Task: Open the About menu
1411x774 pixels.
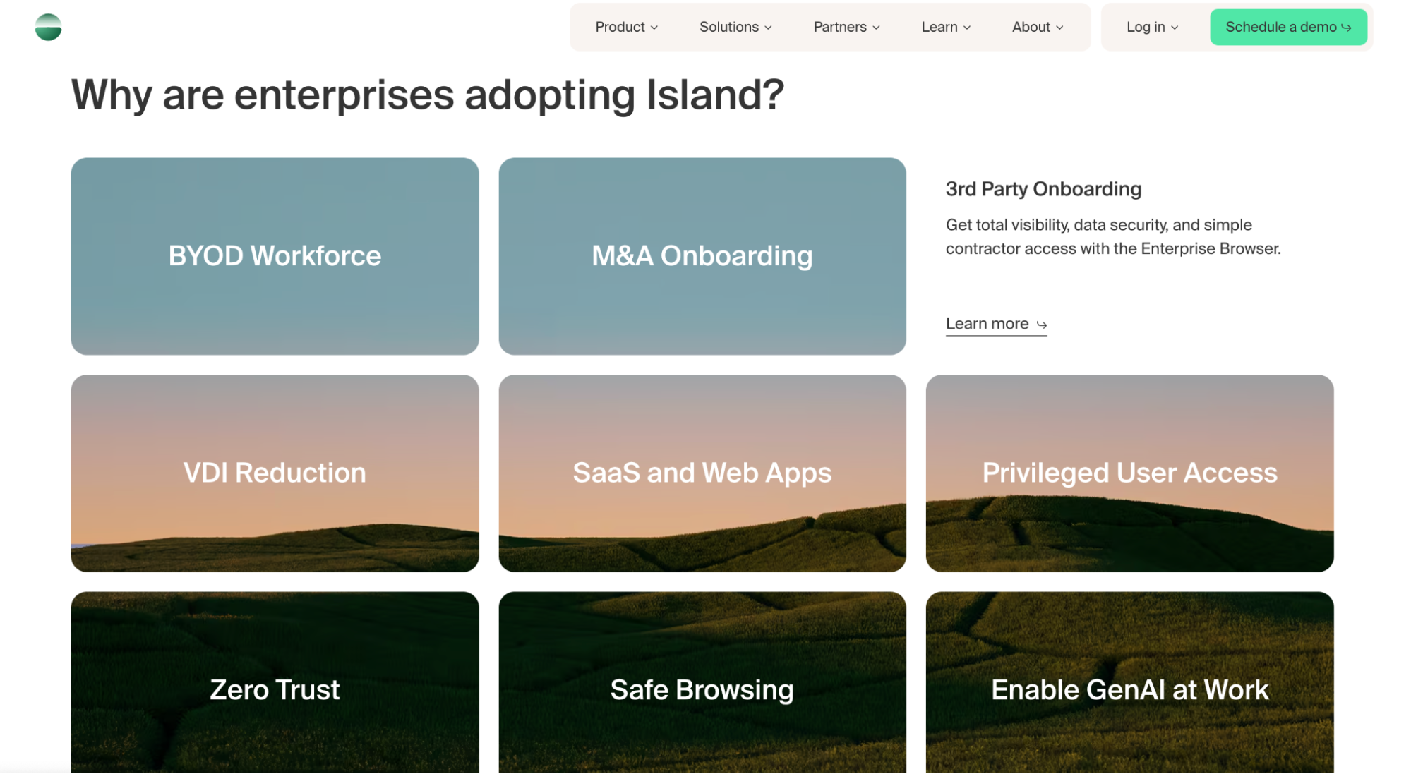Action: pyautogui.click(x=1038, y=27)
